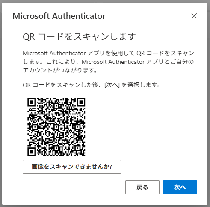Image resolution: width=210 pixels, height=207 pixels.
Task: Click the 次へ button
Action: tap(180, 187)
